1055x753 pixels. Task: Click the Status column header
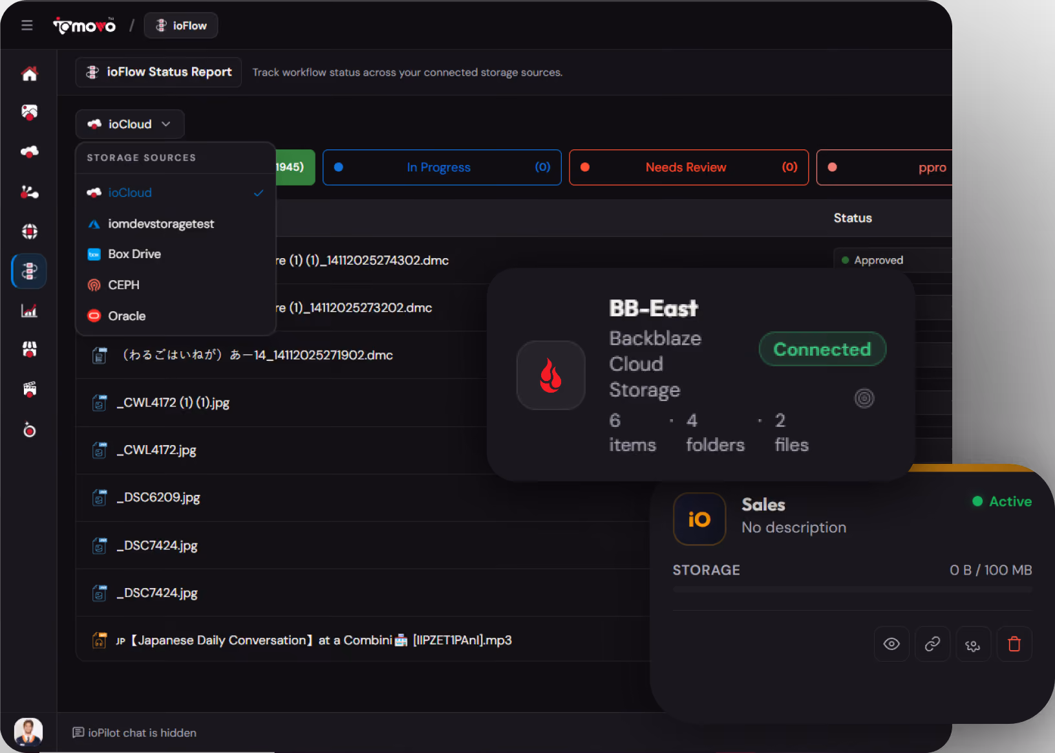(853, 218)
